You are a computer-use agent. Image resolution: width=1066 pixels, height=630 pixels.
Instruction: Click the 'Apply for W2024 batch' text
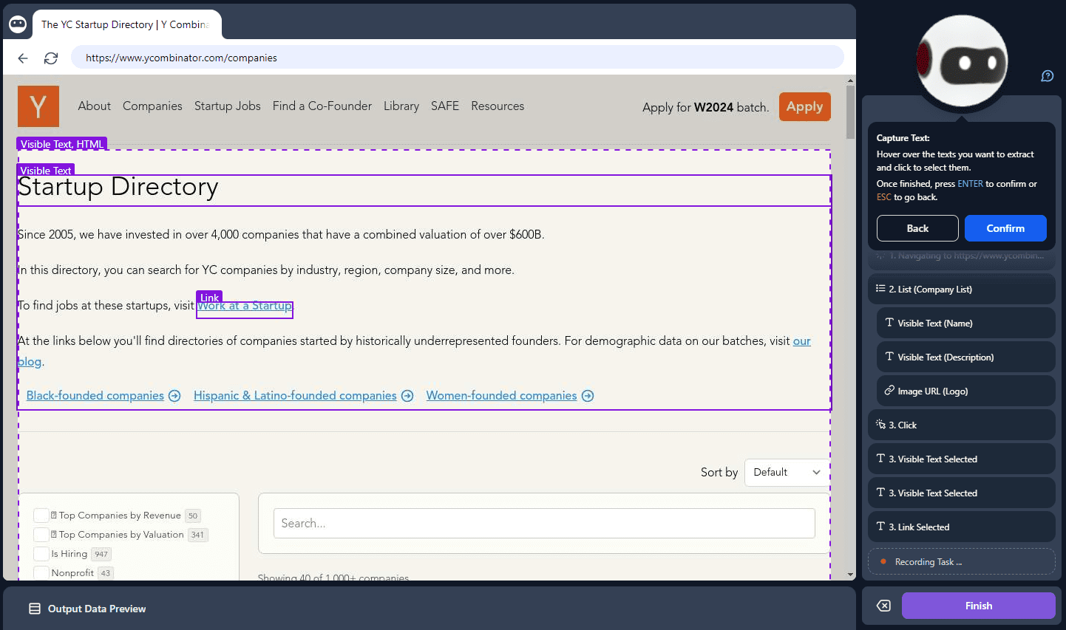(705, 107)
